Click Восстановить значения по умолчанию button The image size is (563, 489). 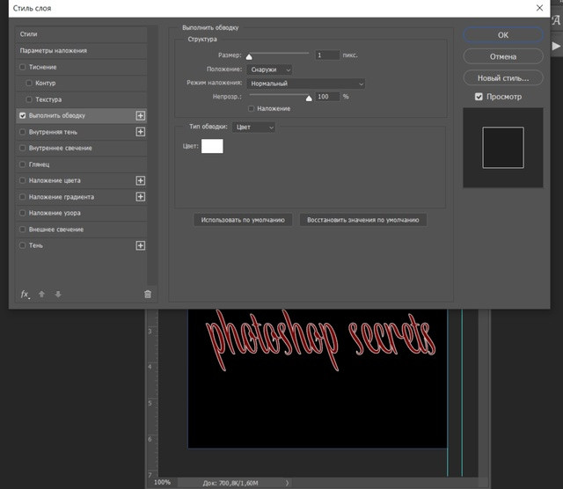click(x=363, y=220)
